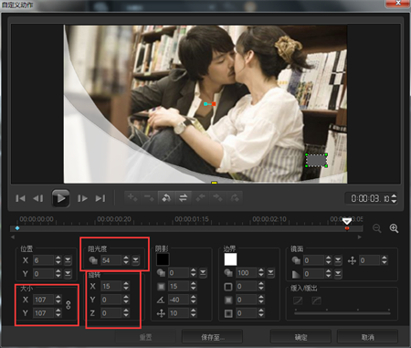411x348 pixels.
Task: Step back one frame
Action: (38, 198)
